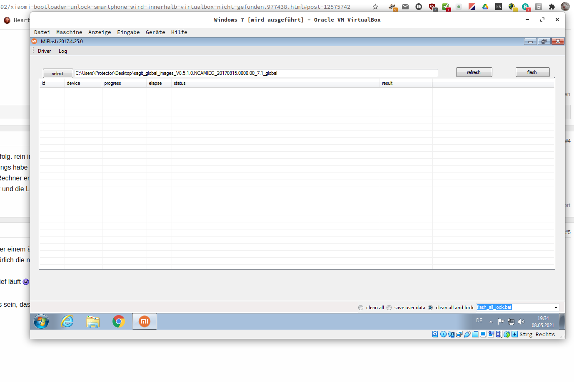Open the Chrome profile avatar
The height and width of the screenshot is (382, 574).
click(565, 6)
